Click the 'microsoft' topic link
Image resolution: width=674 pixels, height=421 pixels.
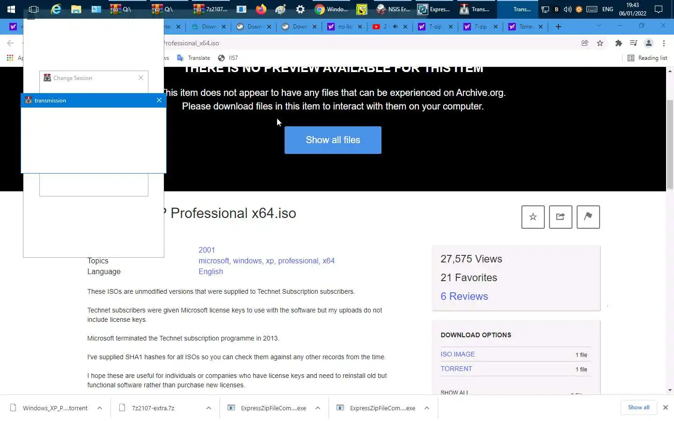[x=213, y=261]
